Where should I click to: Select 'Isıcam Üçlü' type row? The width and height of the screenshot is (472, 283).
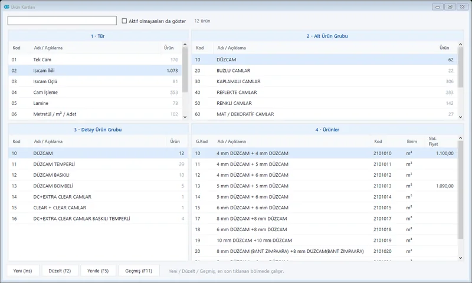95,81
